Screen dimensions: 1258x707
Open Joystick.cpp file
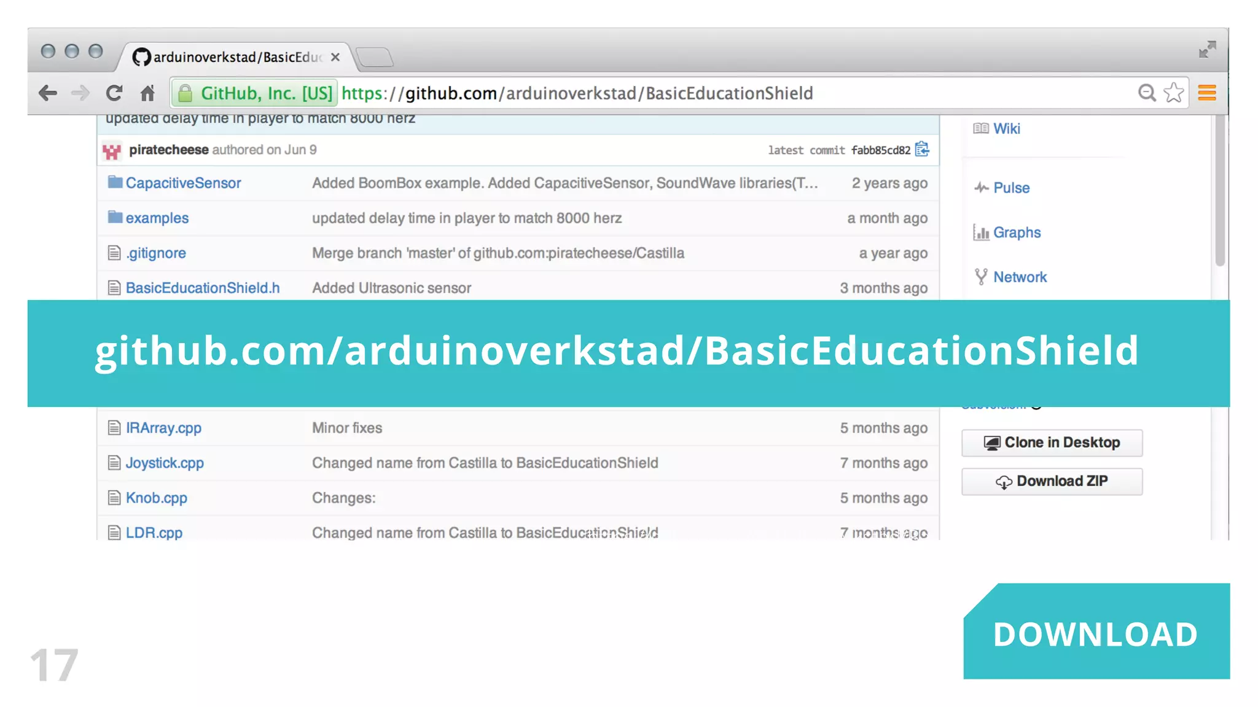165,463
